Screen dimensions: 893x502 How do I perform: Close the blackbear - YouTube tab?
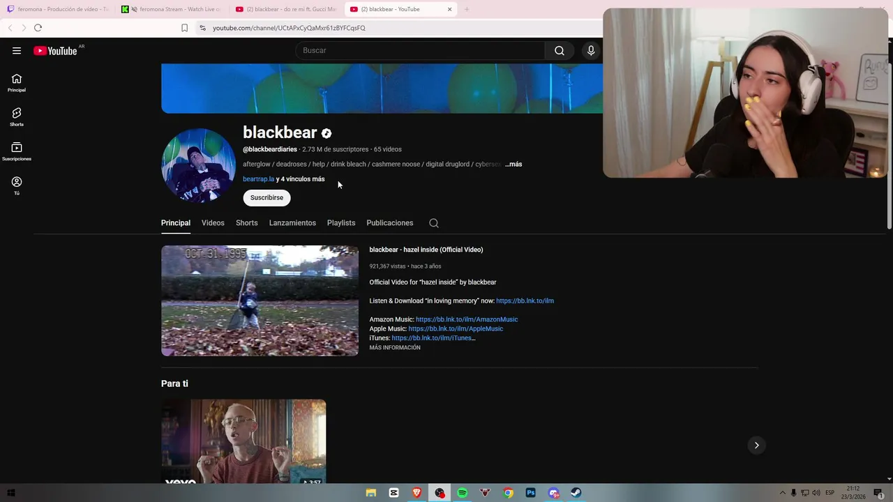point(449,9)
